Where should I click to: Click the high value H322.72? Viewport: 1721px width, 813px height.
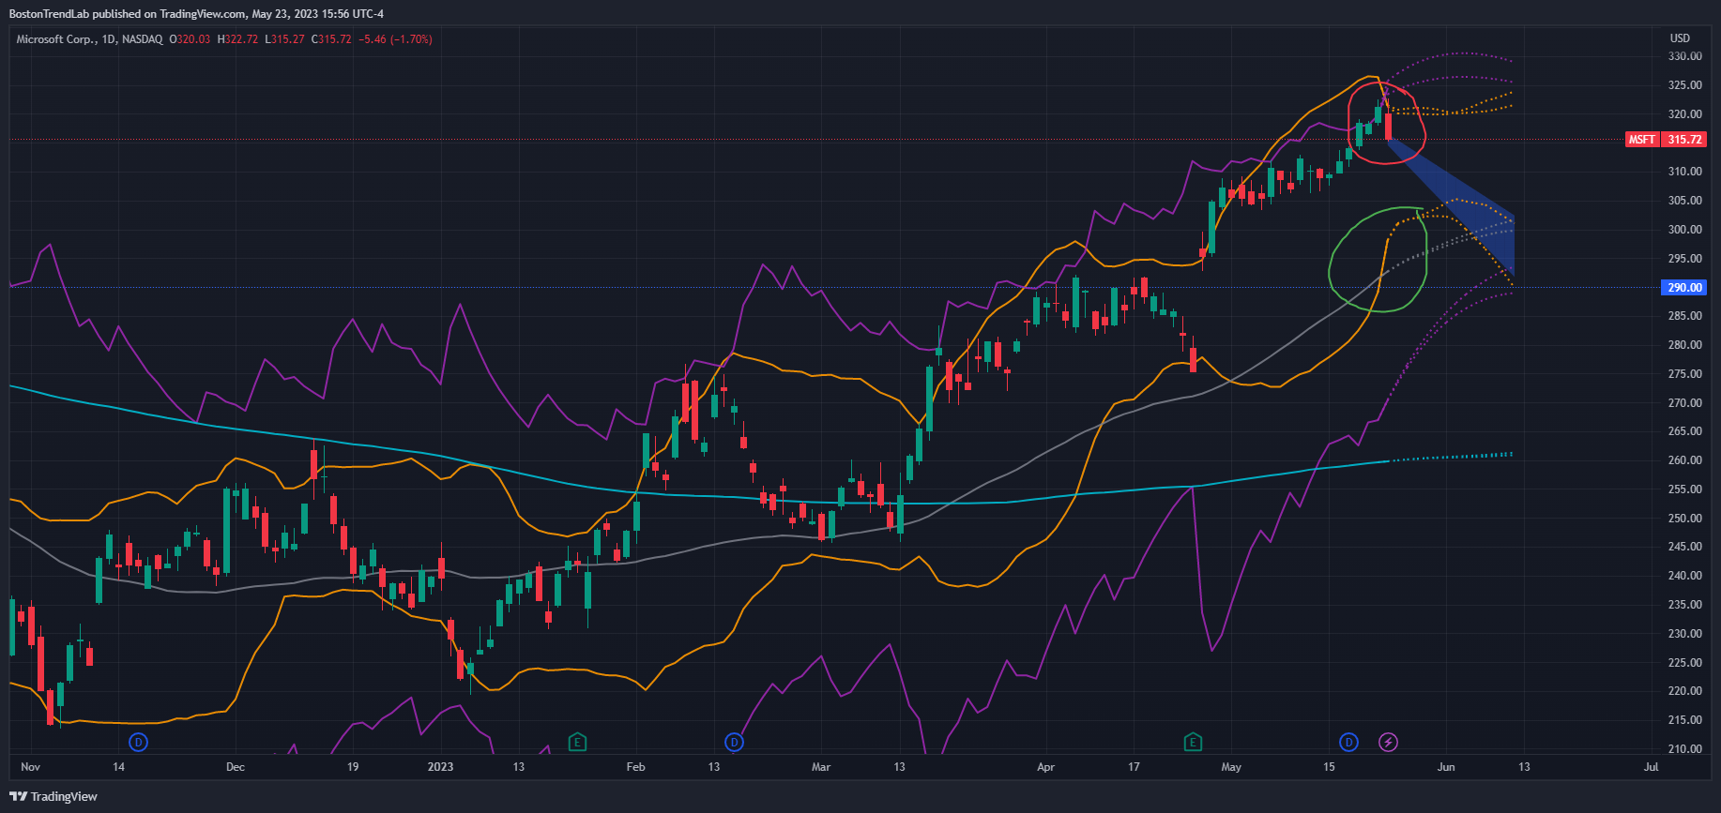pos(237,39)
